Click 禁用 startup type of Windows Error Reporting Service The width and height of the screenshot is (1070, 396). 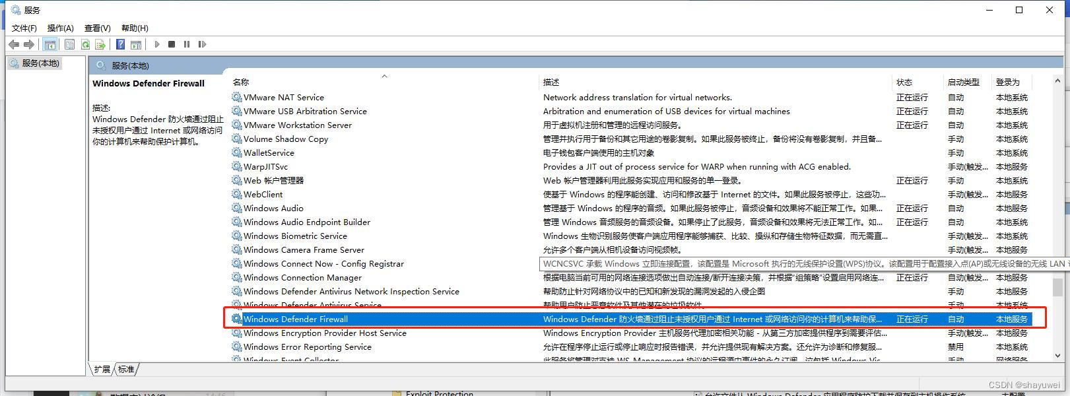[x=956, y=346]
